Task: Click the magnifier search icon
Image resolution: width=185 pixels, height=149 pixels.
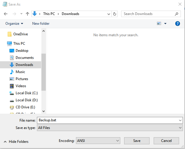Action: 176,14
